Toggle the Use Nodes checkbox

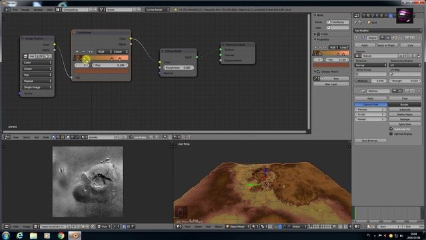click(x=131, y=137)
